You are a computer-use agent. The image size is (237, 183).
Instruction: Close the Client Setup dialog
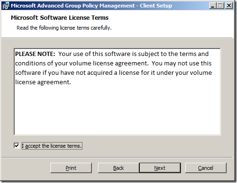(x=229, y=6)
